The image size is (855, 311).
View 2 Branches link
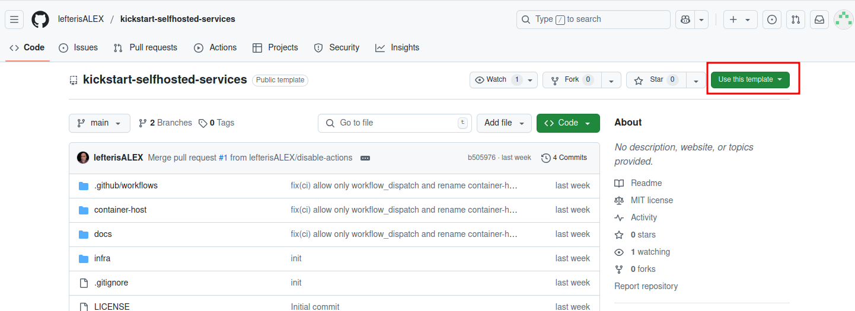pyautogui.click(x=165, y=123)
